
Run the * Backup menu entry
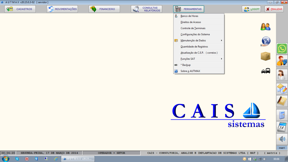(199, 65)
